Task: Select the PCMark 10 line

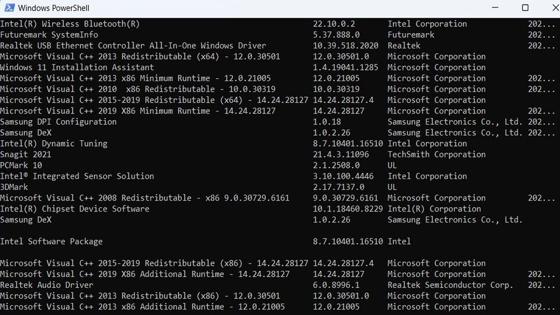Action: pyautogui.click(x=21, y=165)
